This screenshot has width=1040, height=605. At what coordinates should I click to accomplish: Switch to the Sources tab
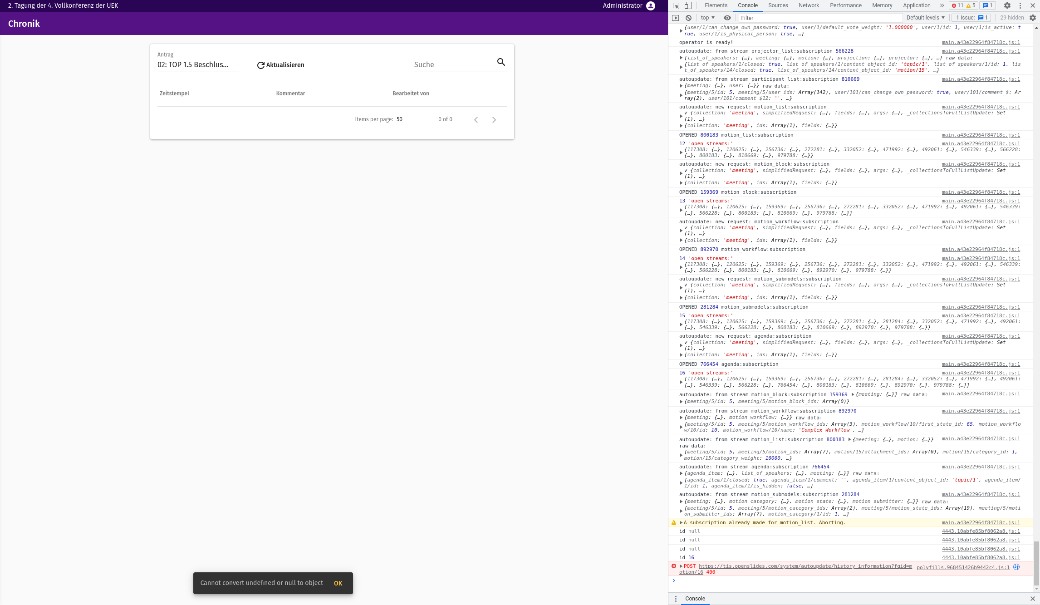click(778, 5)
